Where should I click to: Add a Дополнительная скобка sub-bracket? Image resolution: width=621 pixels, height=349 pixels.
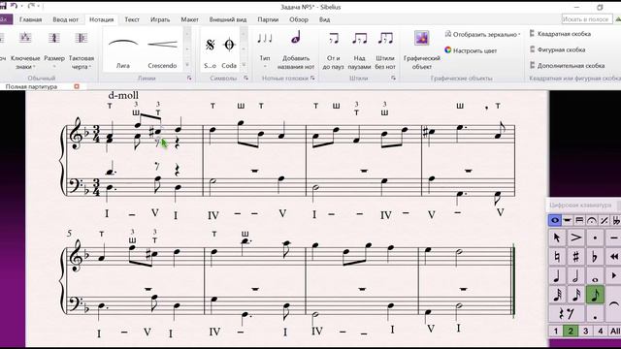click(567, 65)
